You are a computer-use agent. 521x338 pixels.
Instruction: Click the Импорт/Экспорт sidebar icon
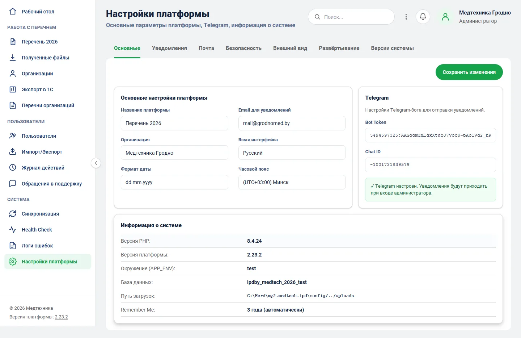coord(13,152)
